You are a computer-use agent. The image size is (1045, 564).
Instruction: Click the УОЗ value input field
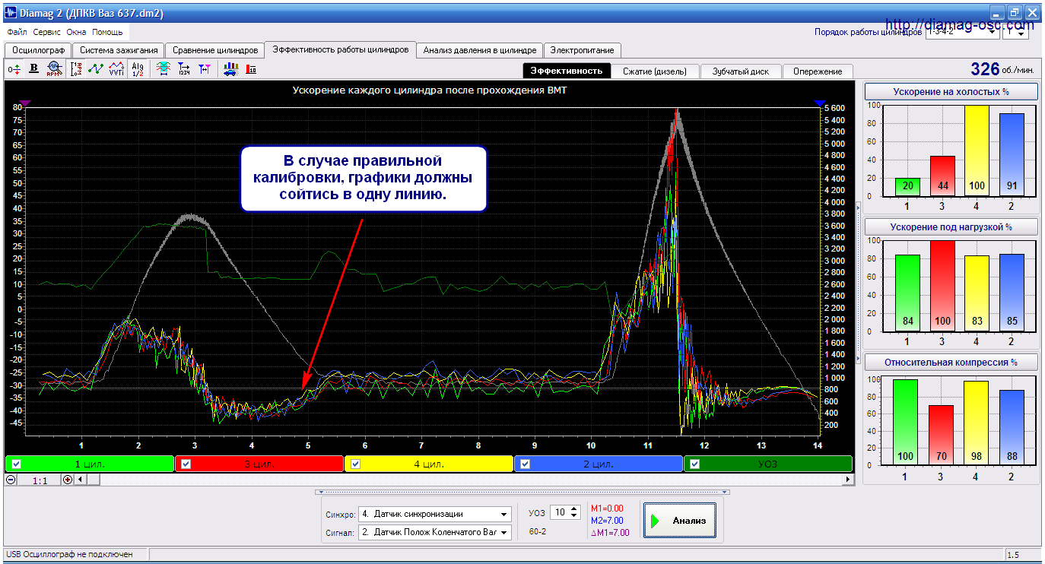[560, 513]
